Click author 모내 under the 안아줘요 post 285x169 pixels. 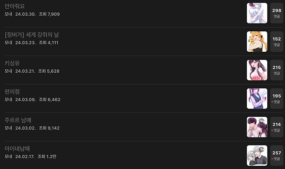tap(9, 14)
